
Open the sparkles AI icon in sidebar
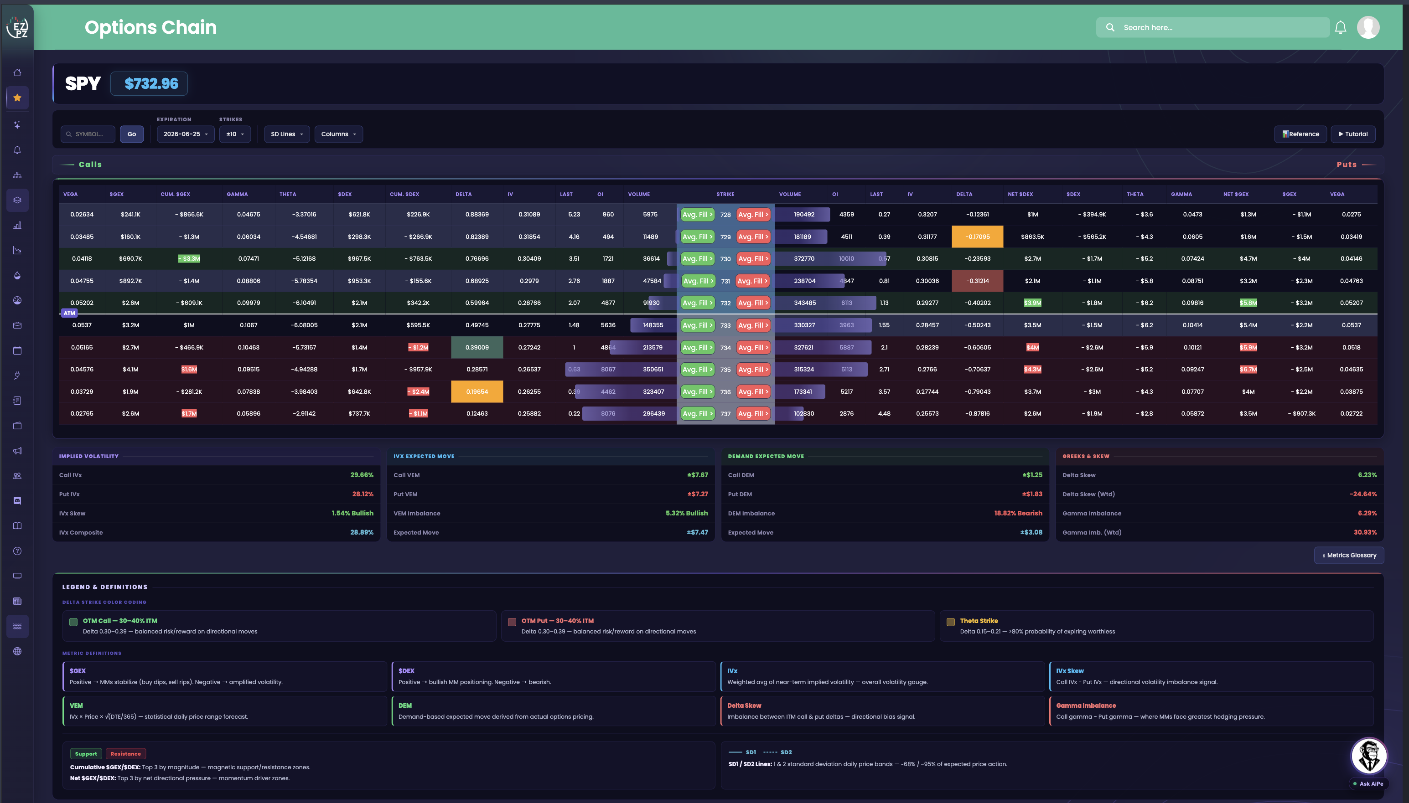click(x=17, y=125)
